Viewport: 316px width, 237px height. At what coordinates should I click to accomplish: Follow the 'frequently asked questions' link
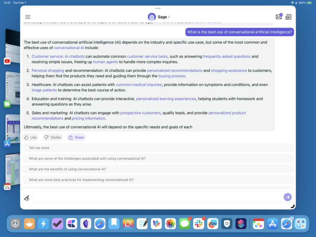point(227,56)
